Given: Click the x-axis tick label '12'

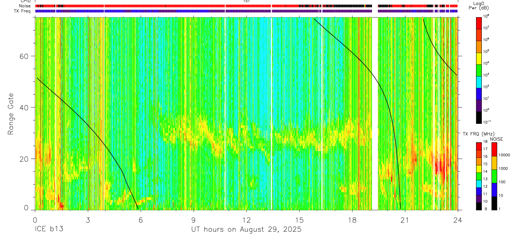Looking at the screenshot, I should (246, 220).
